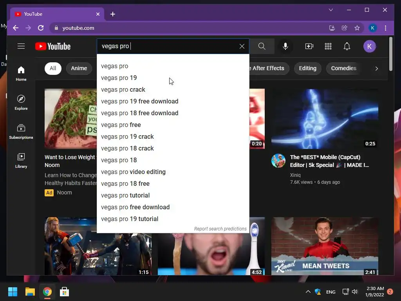The image size is (401, 301).
Task: Open the YouTube hamburger guide menu
Action: point(21,46)
